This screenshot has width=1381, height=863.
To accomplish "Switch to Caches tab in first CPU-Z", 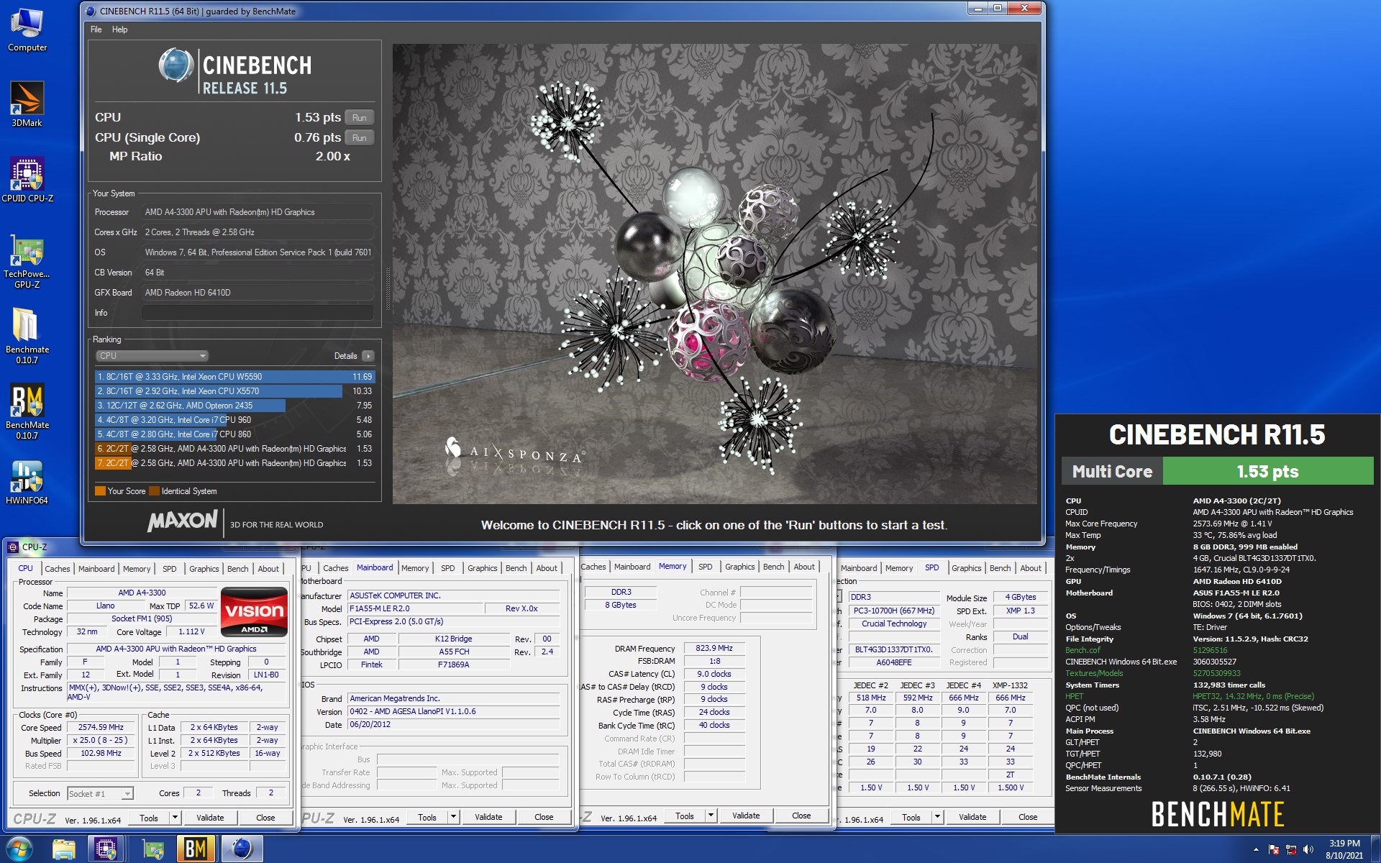I will click(58, 569).
